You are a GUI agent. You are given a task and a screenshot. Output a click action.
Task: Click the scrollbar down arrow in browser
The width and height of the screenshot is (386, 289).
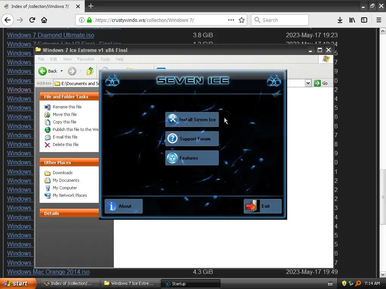click(x=383, y=274)
